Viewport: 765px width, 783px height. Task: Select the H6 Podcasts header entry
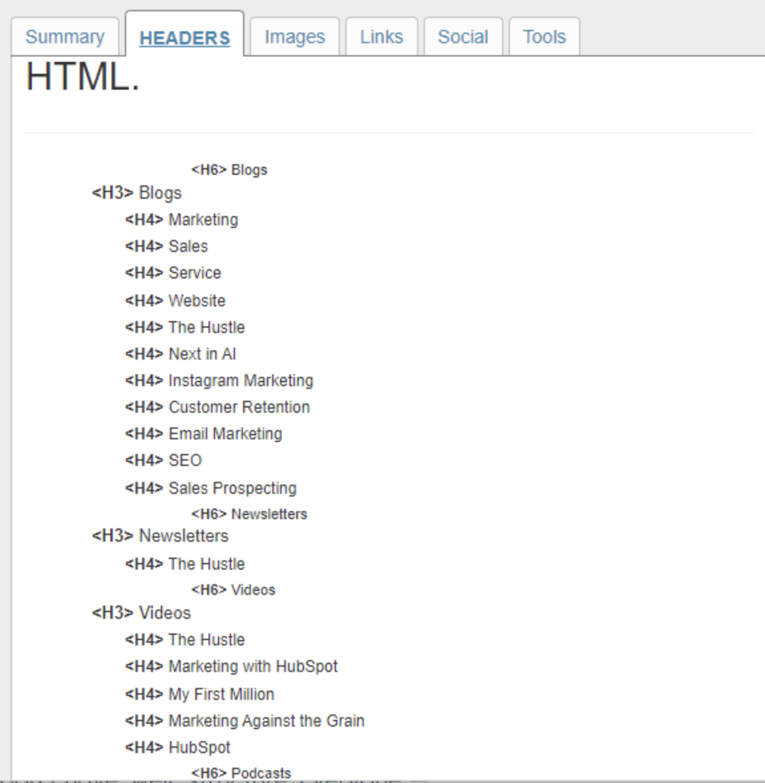pos(242,772)
